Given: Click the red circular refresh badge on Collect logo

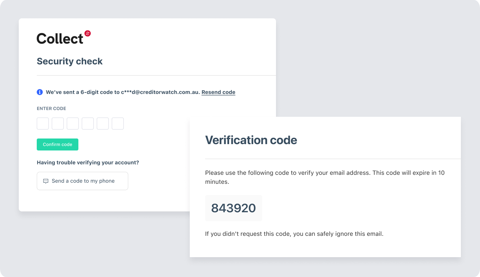Looking at the screenshot, I should (x=88, y=33).
